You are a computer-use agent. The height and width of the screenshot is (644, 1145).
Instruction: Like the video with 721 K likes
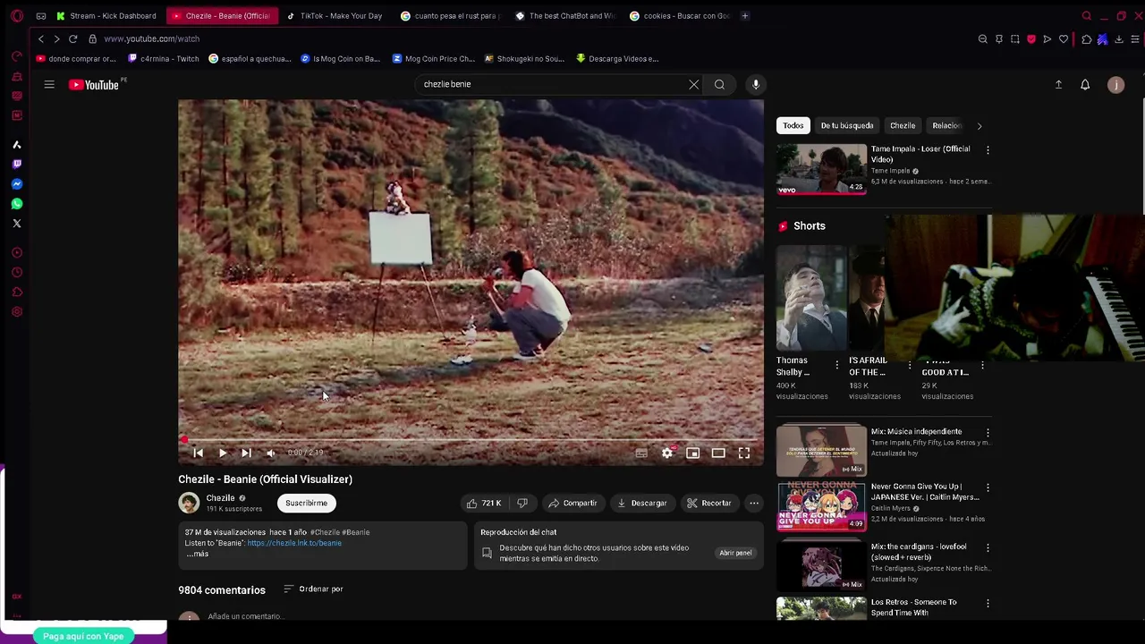[484, 503]
